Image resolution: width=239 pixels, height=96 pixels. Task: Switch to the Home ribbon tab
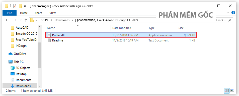pyautogui.click(x=24, y=13)
